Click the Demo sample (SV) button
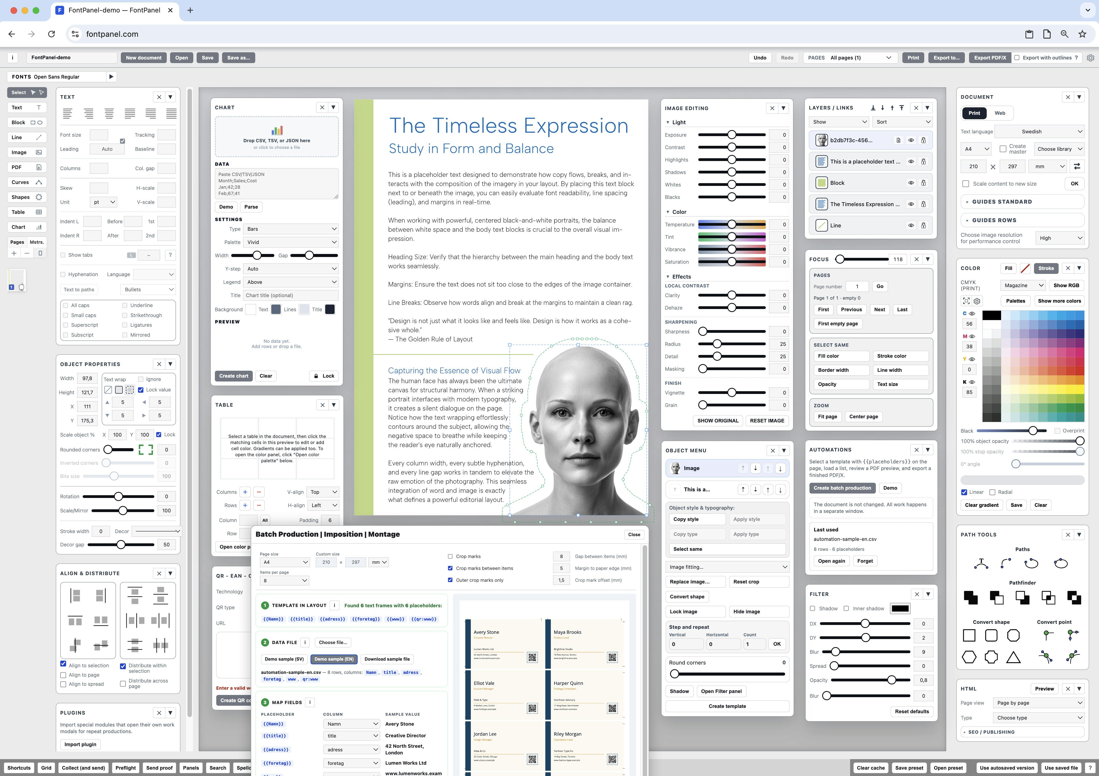Image resolution: width=1099 pixels, height=776 pixels. pyautogui.click(x=284, y=659)
